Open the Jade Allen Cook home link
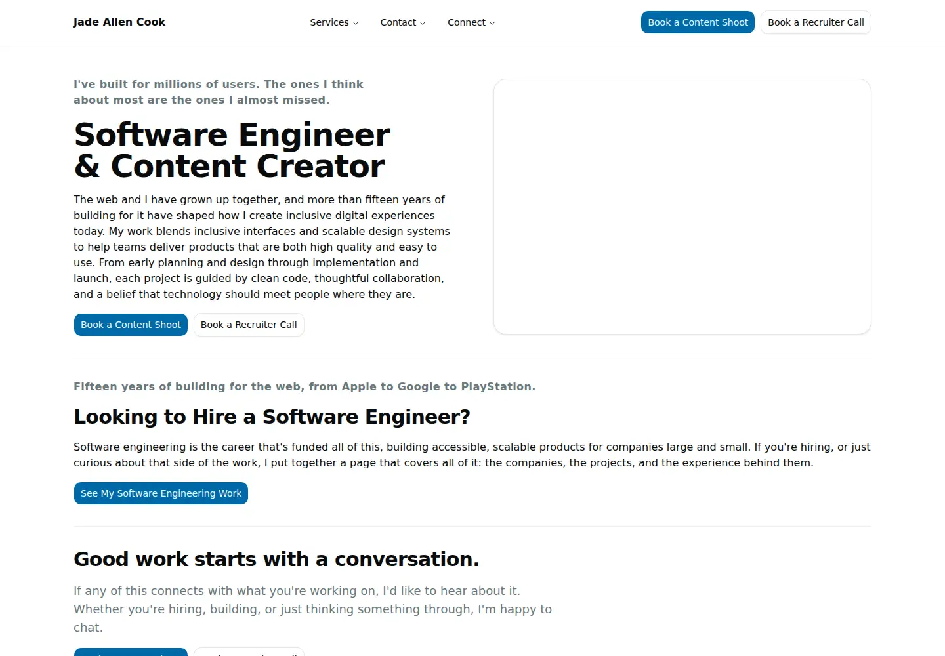 119,22
